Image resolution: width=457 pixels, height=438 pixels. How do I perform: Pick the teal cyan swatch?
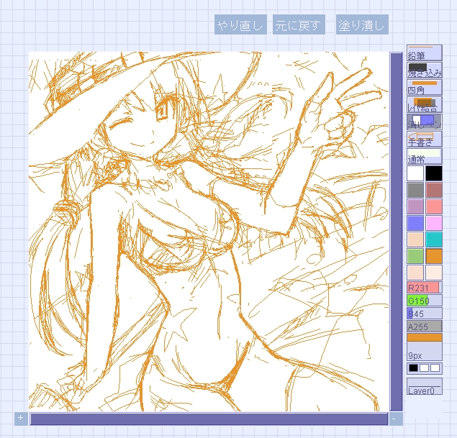click(x=434, y=239)
